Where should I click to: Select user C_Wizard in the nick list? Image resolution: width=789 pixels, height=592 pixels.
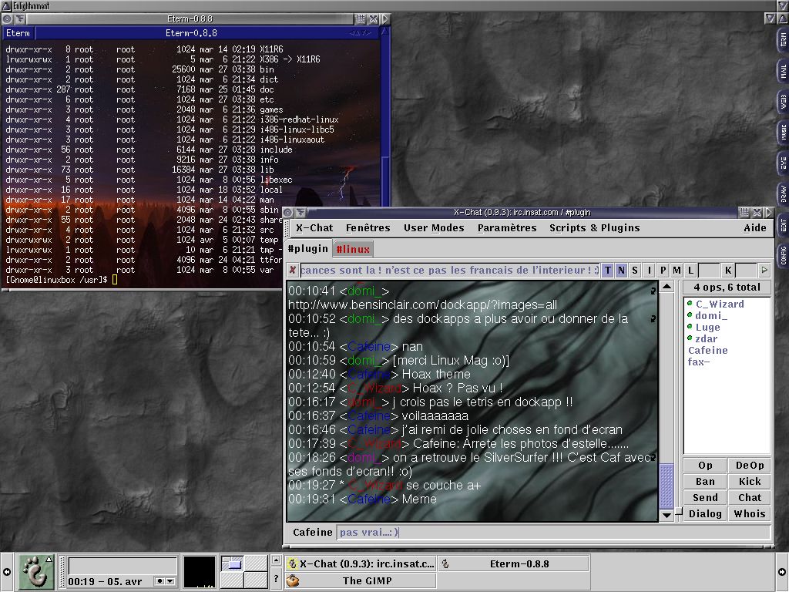[720, 304]
